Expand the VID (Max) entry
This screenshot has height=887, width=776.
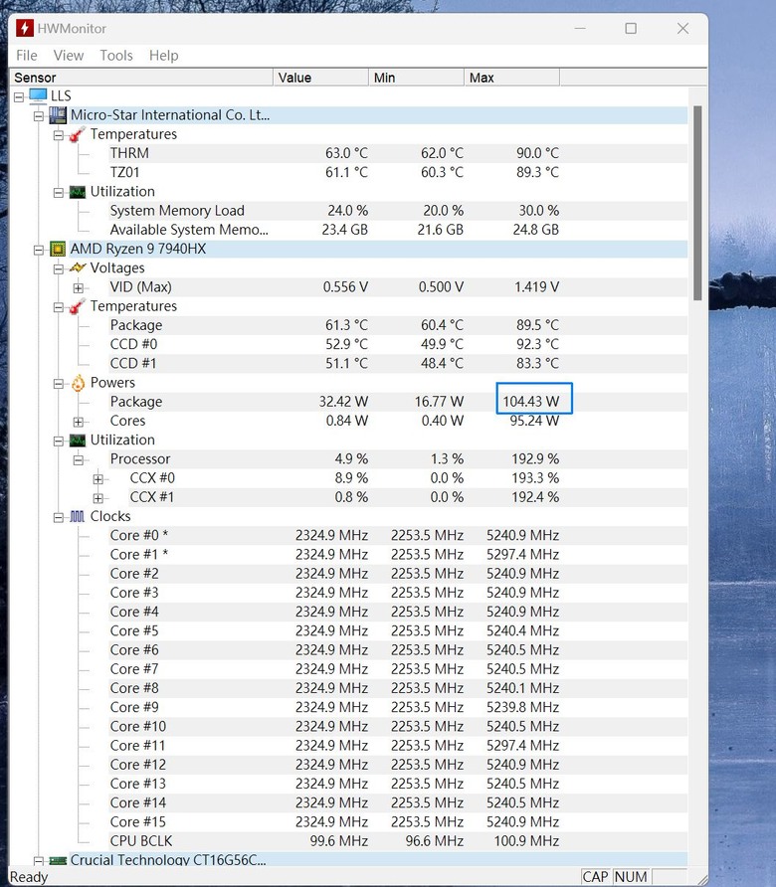pyautogui.click(x=79, y=288)
